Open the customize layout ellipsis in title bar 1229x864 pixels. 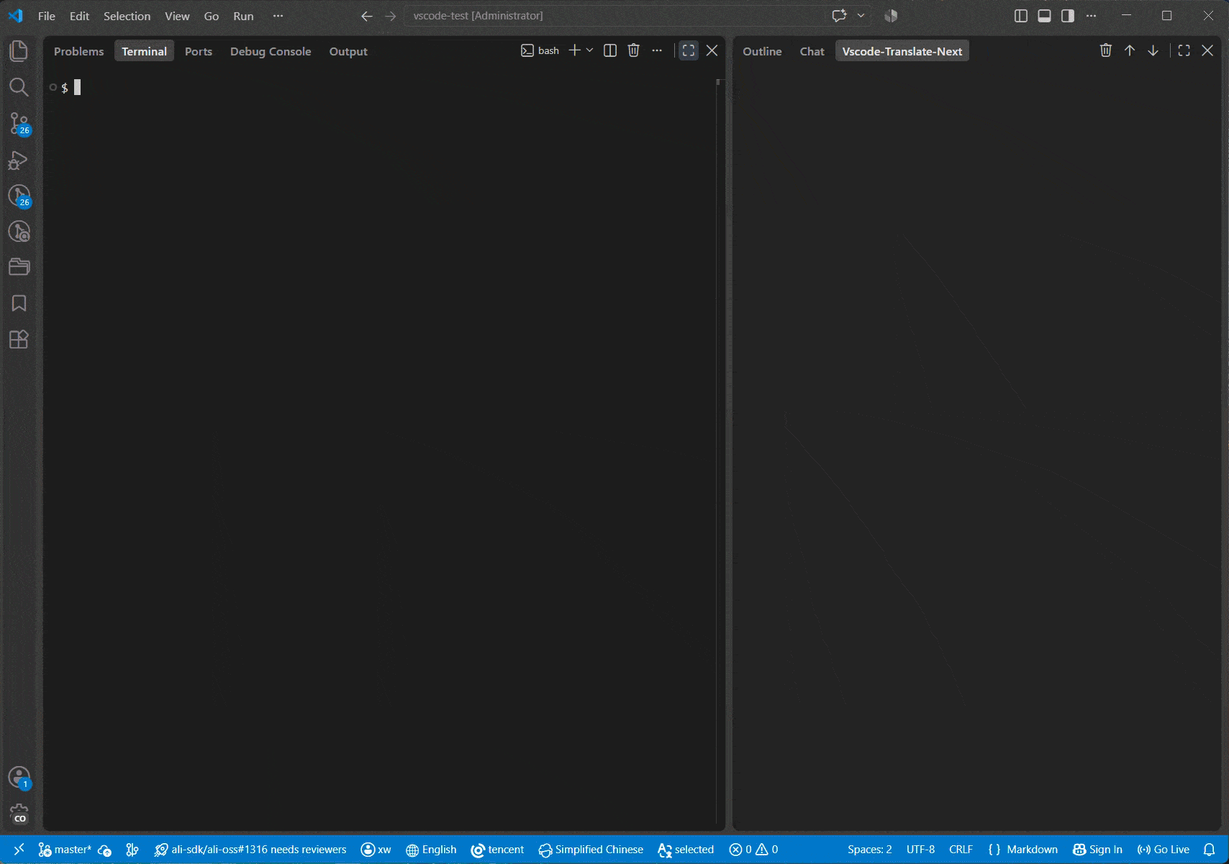tap(1091, 16)
